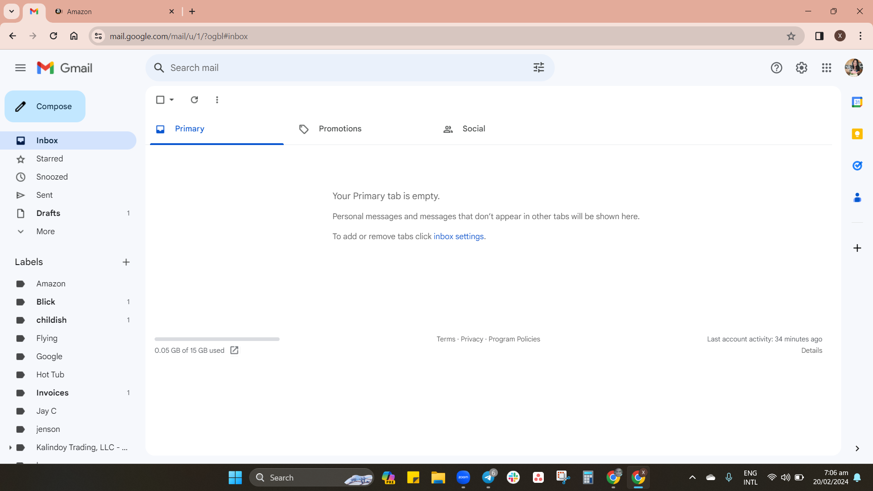Open account activity Details link
The image size is (873, 491).
coord(812,351)
